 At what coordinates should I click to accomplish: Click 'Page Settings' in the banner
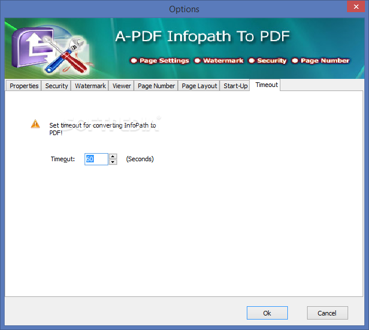pos(164,60)
